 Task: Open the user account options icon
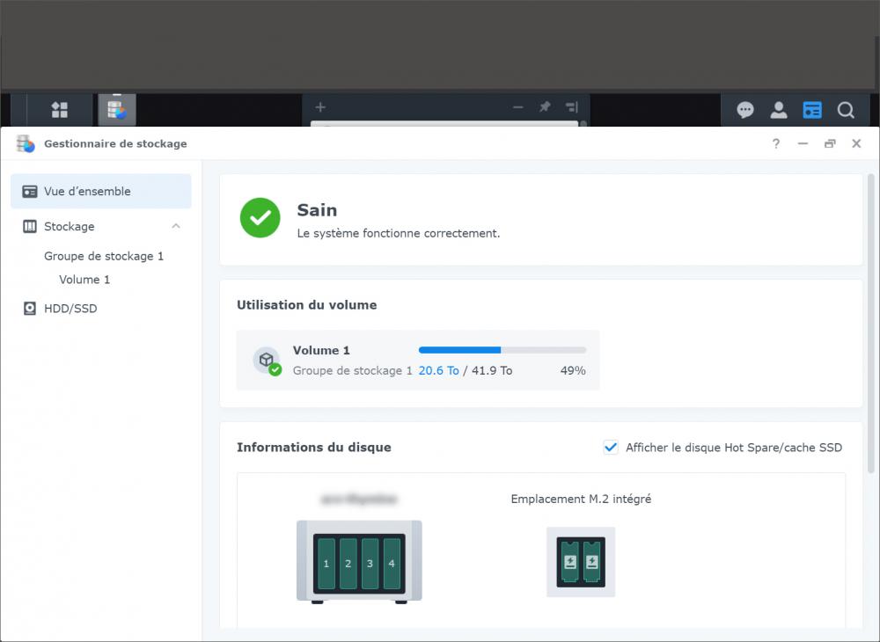[779, 110]
